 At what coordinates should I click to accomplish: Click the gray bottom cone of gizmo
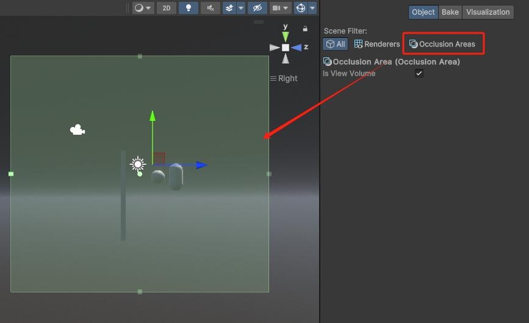tap(286, 59)
